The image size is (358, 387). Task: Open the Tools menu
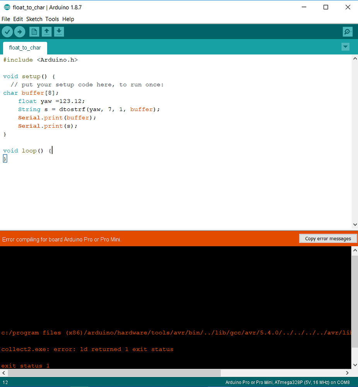coord(52,19)
